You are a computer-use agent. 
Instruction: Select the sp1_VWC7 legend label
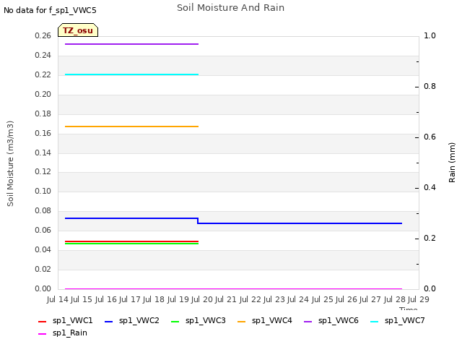405,320
